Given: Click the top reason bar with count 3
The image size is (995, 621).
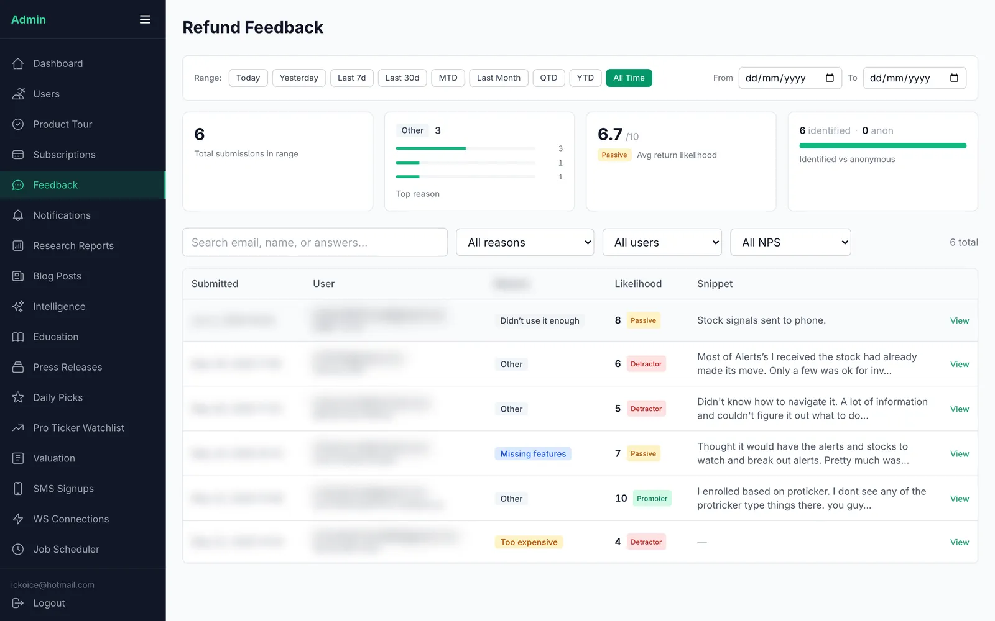Looking at the screenshot, I should point(465,148).
